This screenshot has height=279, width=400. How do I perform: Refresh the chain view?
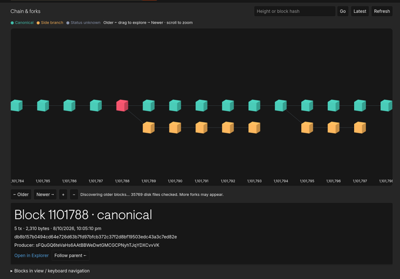[x=382, y=11]
